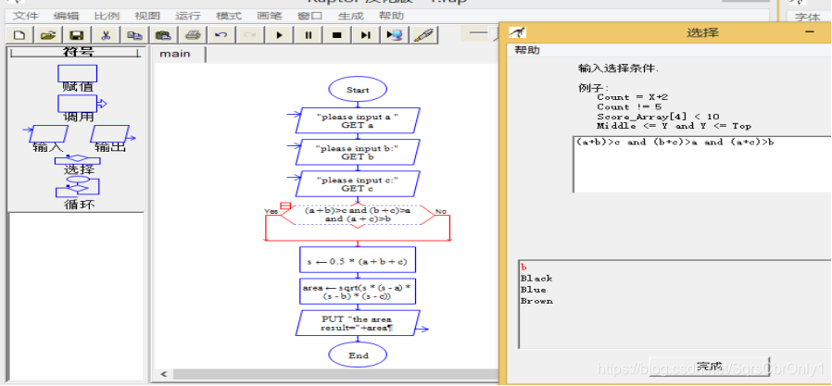832x386 pixels.
Task: Click the Copy toolbar icon
Action: [134, 35]
